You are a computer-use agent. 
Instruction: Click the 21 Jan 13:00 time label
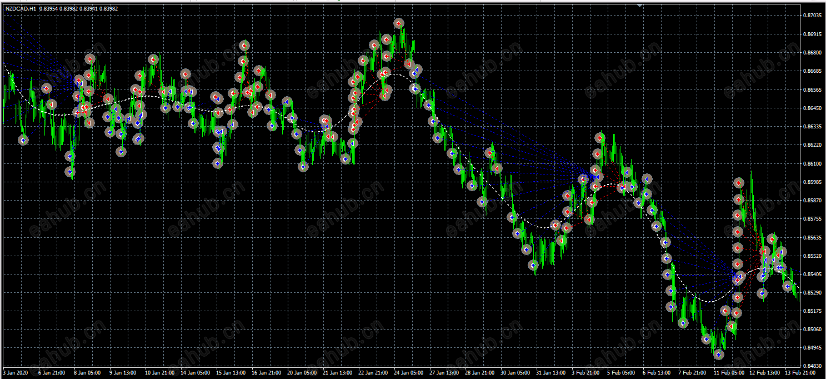(338, 372)
